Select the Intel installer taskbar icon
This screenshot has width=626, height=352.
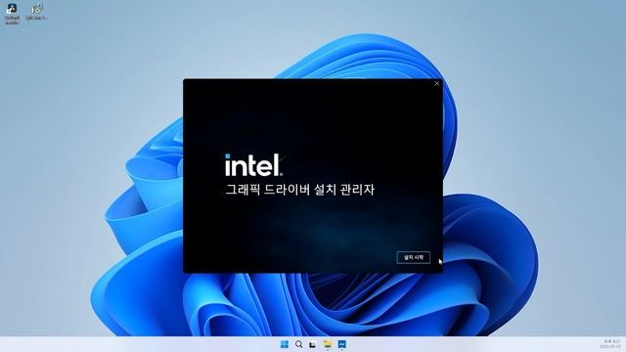tap(341, 344)
